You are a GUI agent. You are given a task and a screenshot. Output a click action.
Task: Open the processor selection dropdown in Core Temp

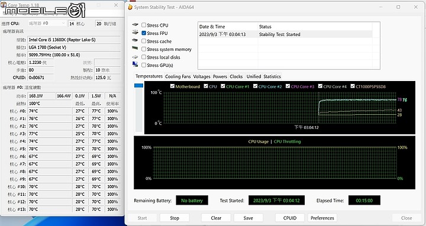pyautogui.click(x=47, y=23)
